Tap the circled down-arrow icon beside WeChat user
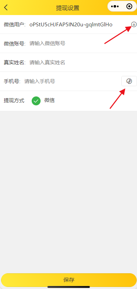The image size is (137, 289). click(134, 24)
